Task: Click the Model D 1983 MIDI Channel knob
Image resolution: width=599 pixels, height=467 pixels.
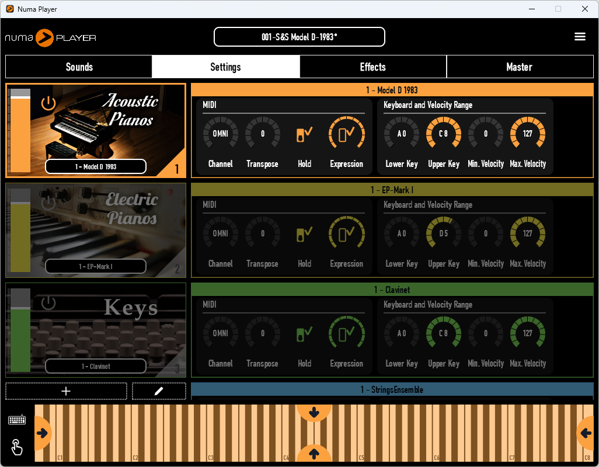Action: (x=221, y=133)
